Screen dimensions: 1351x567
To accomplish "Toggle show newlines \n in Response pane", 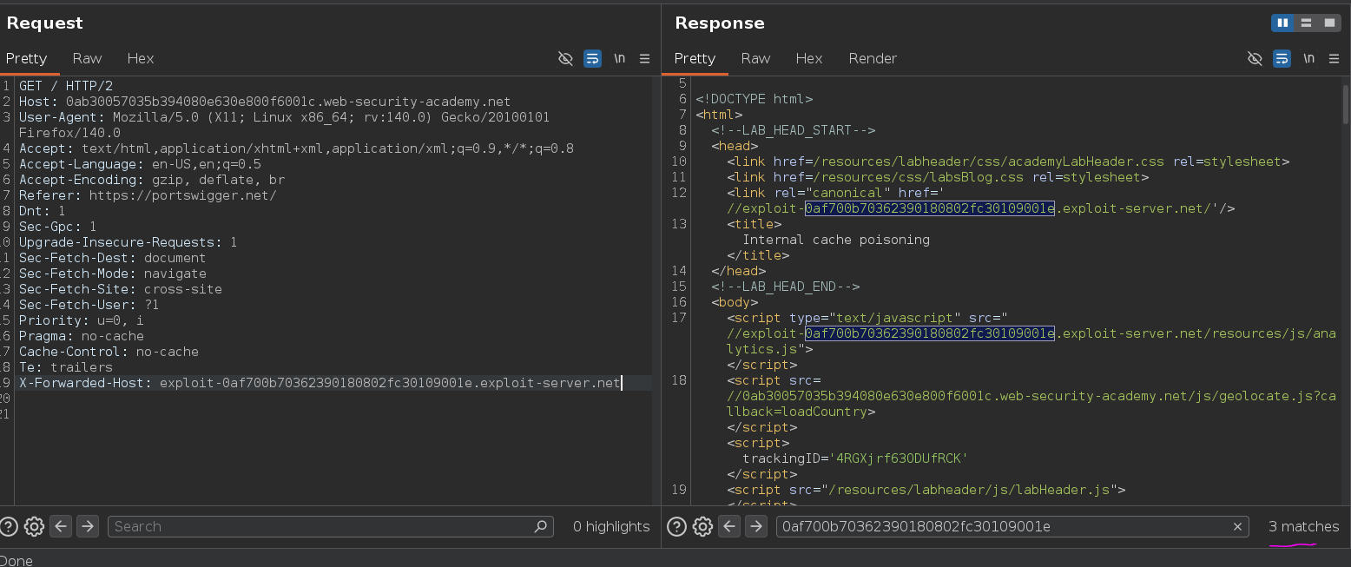I will (x=1308, y=58).
